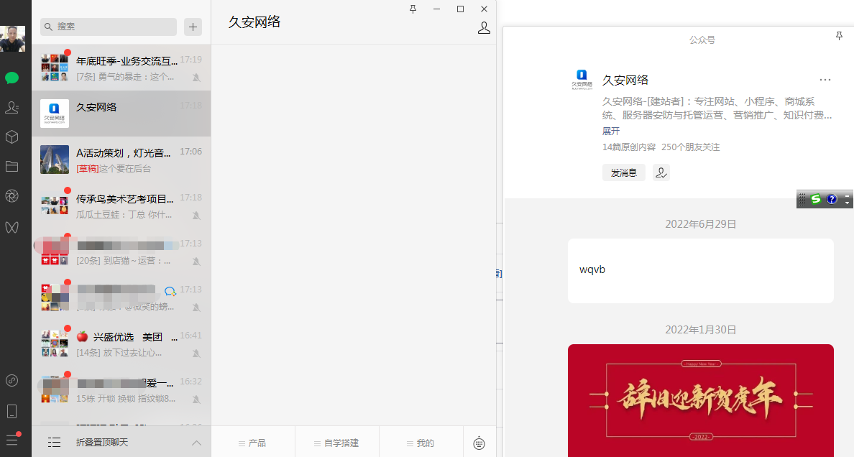Click the 2022年6月29日 date label
The height and width of the screenshot is (457, 854).
[x=700, y=224]
